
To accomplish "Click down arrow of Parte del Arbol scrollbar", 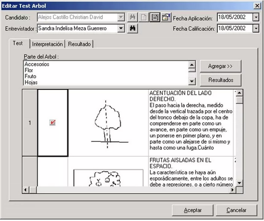I will point(192,81).
